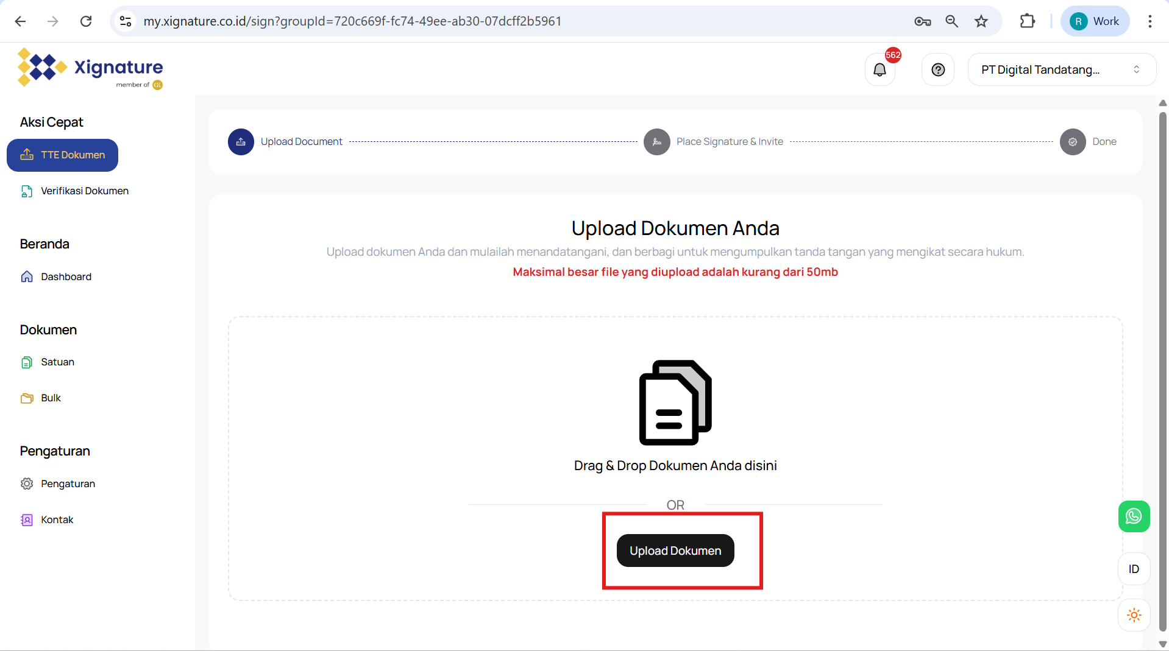Toggle the light mode sun icon
The image size is (1169, 651).
pos(1134,615)
